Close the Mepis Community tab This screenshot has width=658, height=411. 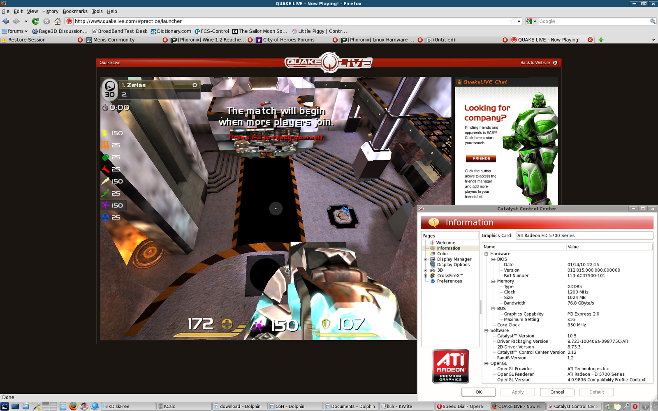(165, 40)
